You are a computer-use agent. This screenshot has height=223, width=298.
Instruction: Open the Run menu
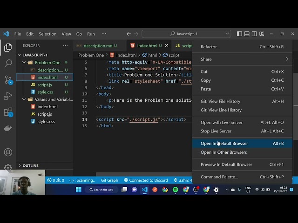pos(91,34)
